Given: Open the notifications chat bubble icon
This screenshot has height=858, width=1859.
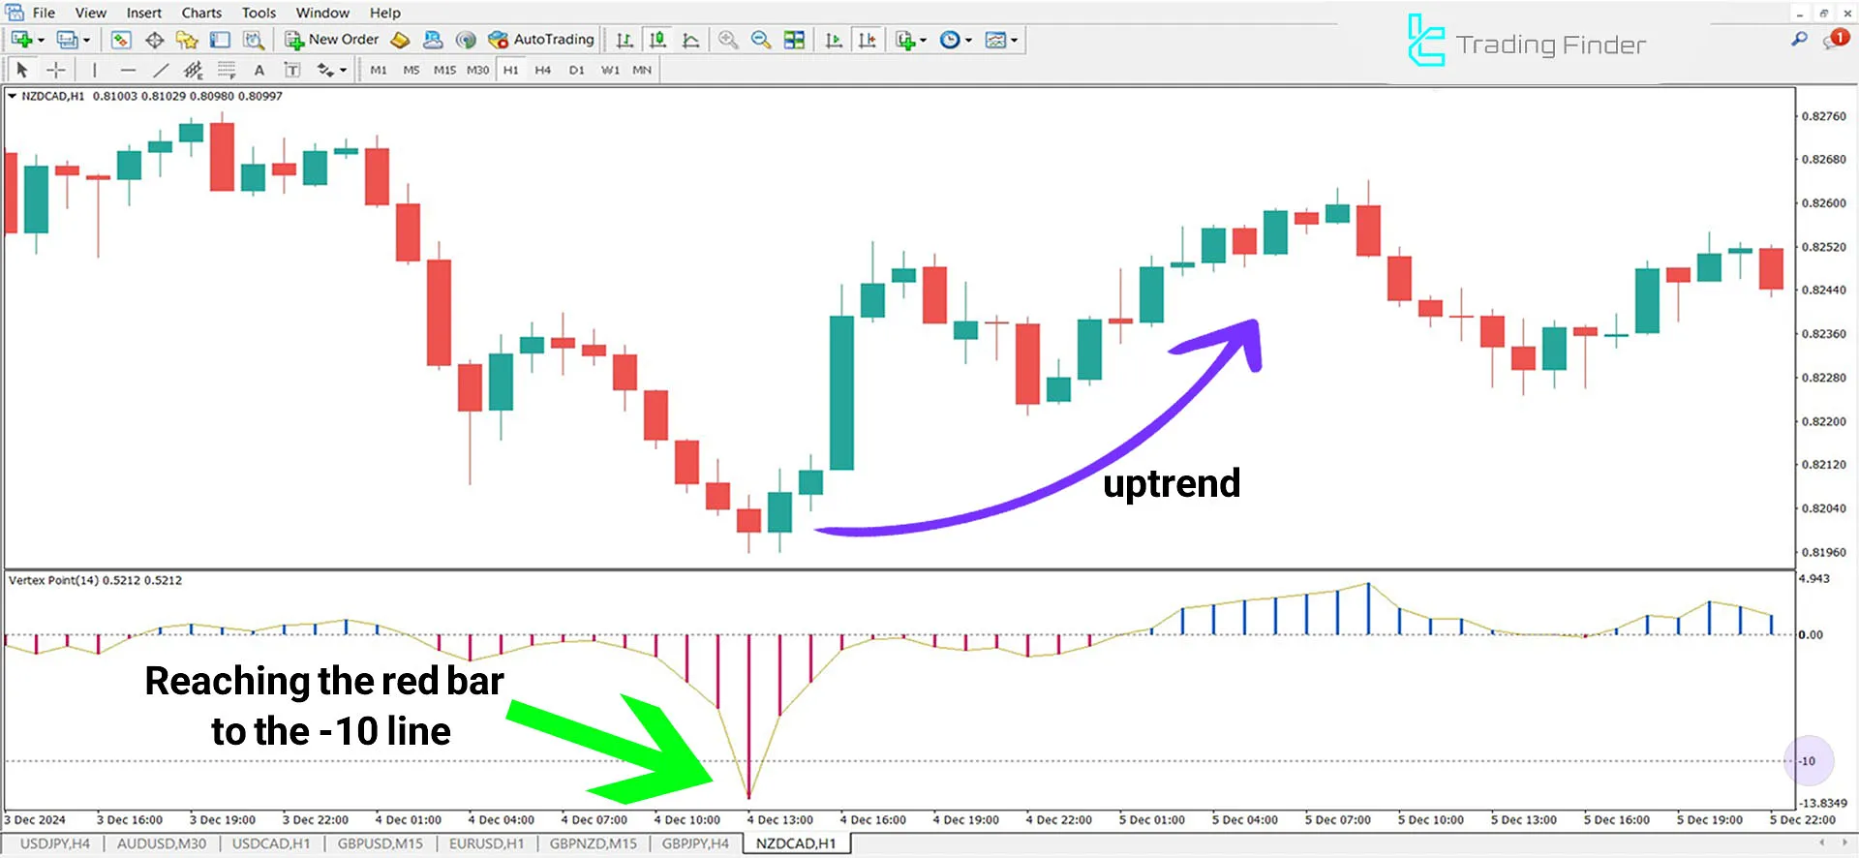Looking at the screenshot, I should 1836,39.
